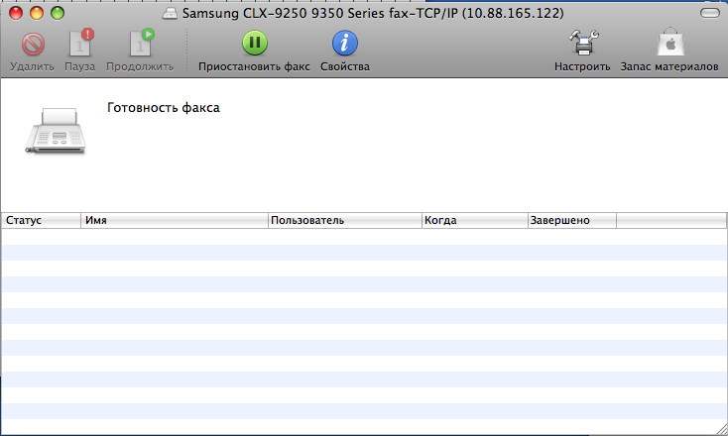Minimize the window with the yellow button

(37, 13)
